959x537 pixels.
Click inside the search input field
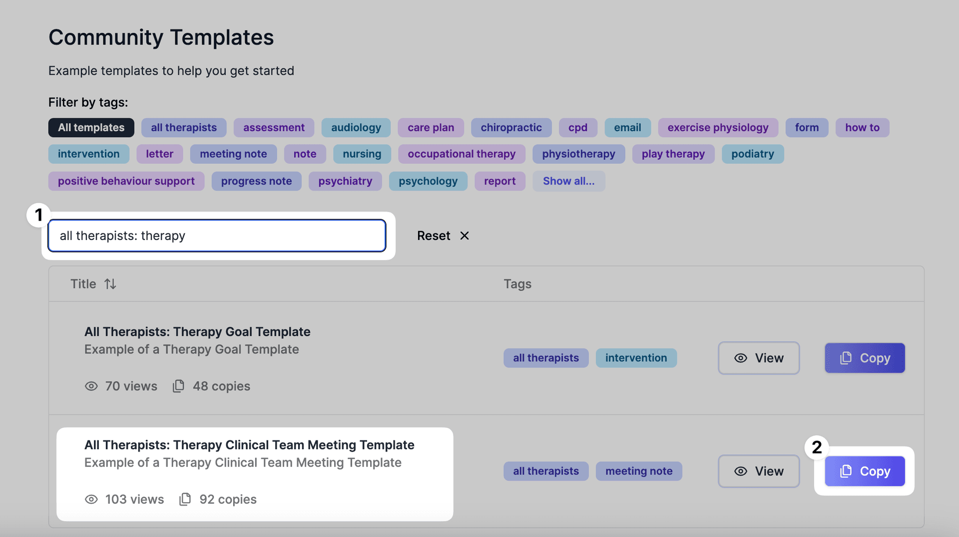(217, 236)
